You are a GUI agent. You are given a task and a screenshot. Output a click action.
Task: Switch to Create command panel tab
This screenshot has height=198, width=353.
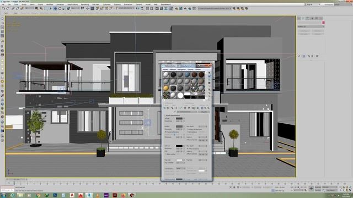coord(299,18)
